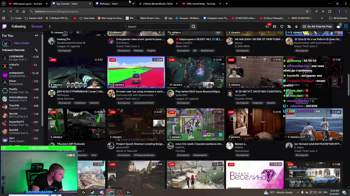Click the browser reload button
350x196 pixels.
point(17,11)
